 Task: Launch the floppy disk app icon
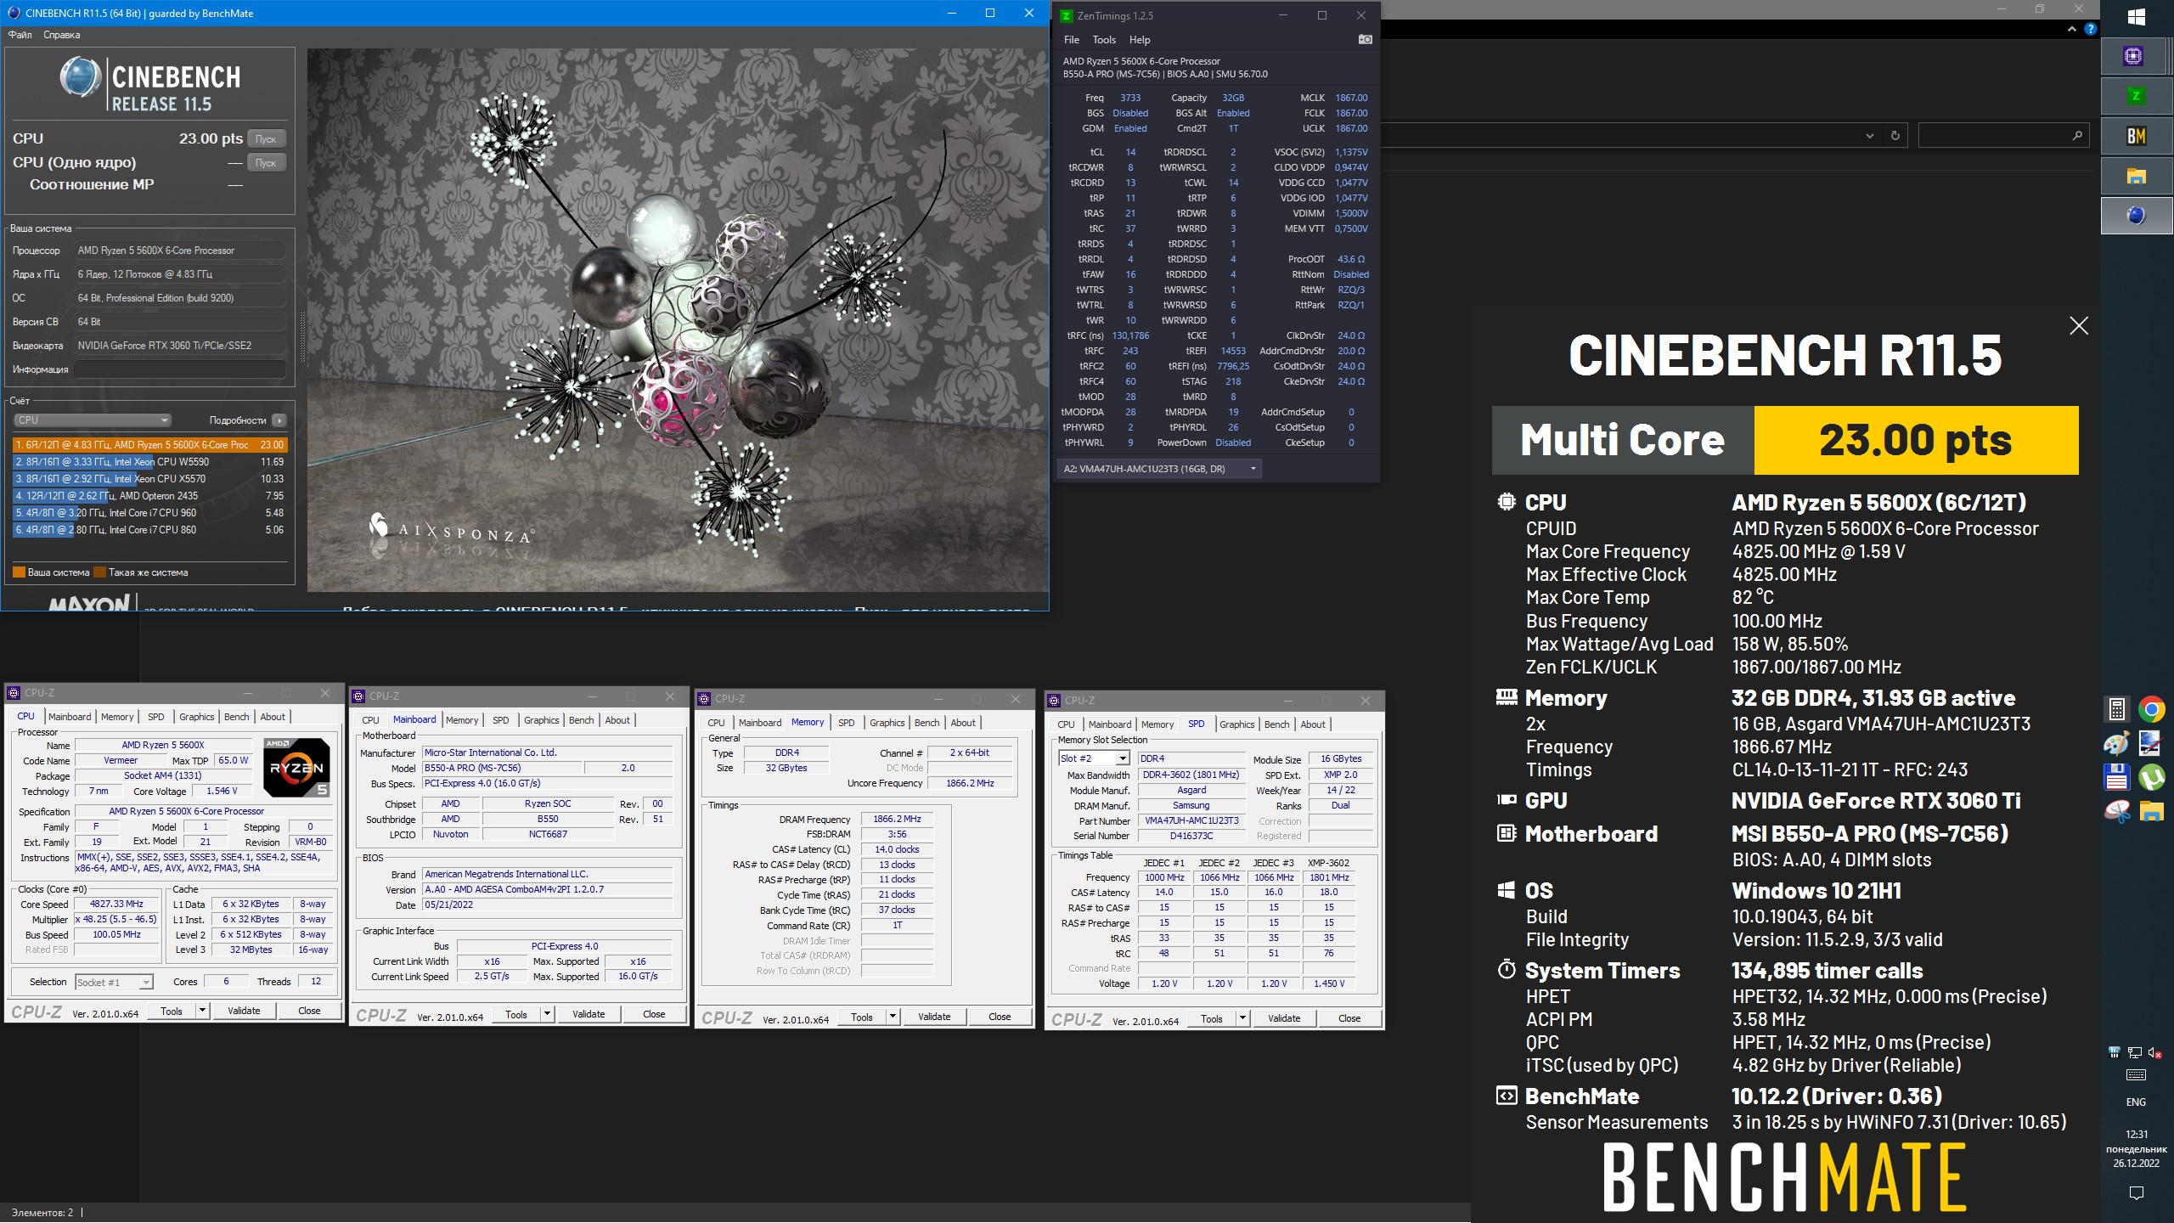point(2117,777)
